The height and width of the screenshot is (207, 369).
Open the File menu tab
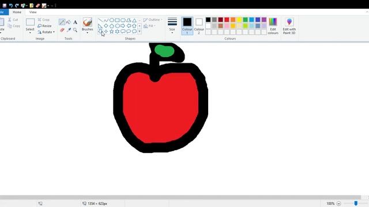[3, 12]
